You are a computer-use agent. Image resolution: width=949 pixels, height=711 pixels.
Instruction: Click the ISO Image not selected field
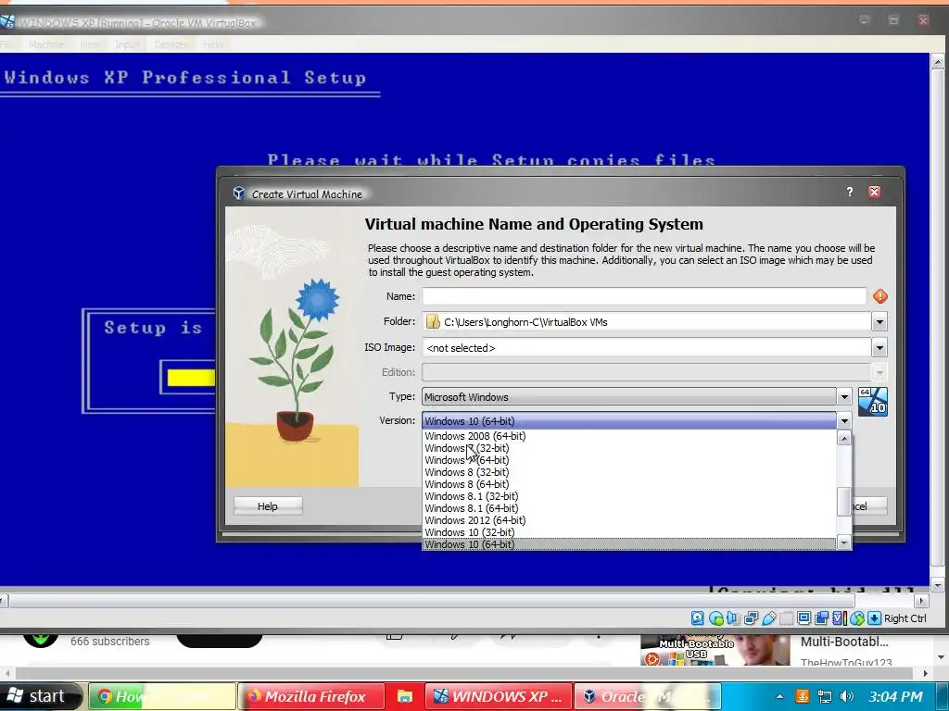click(646, 348)
